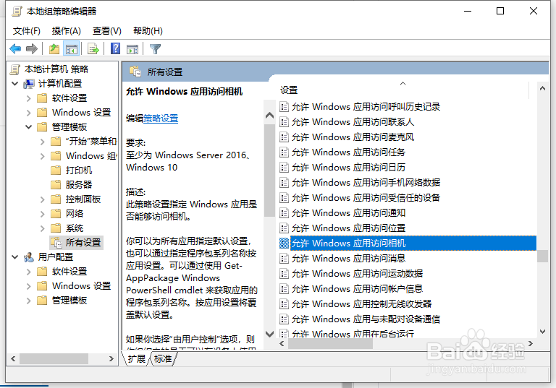This screenshot has width=556, height=388.
Task: Click the policy icon beside 允许 Windows 应用控制无线收发器
Action: click(284, 304)
